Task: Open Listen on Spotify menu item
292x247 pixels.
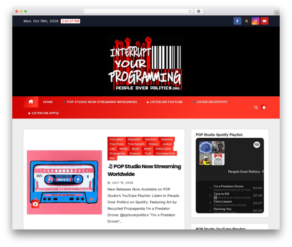Action: pyautogui.click(x=210, y=102)
